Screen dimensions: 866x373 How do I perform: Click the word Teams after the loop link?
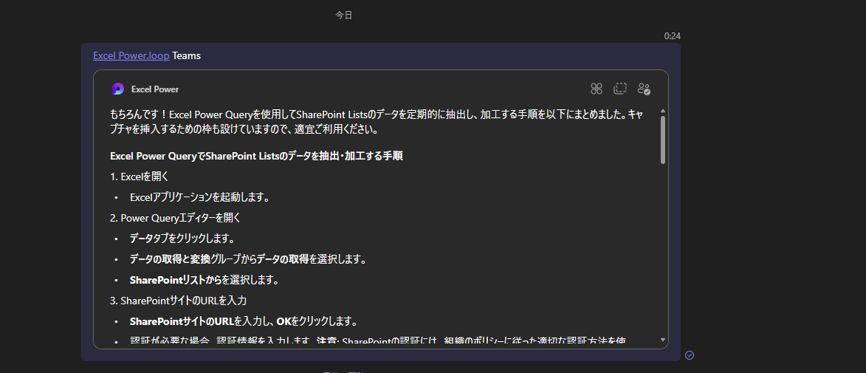pos(186,56)
